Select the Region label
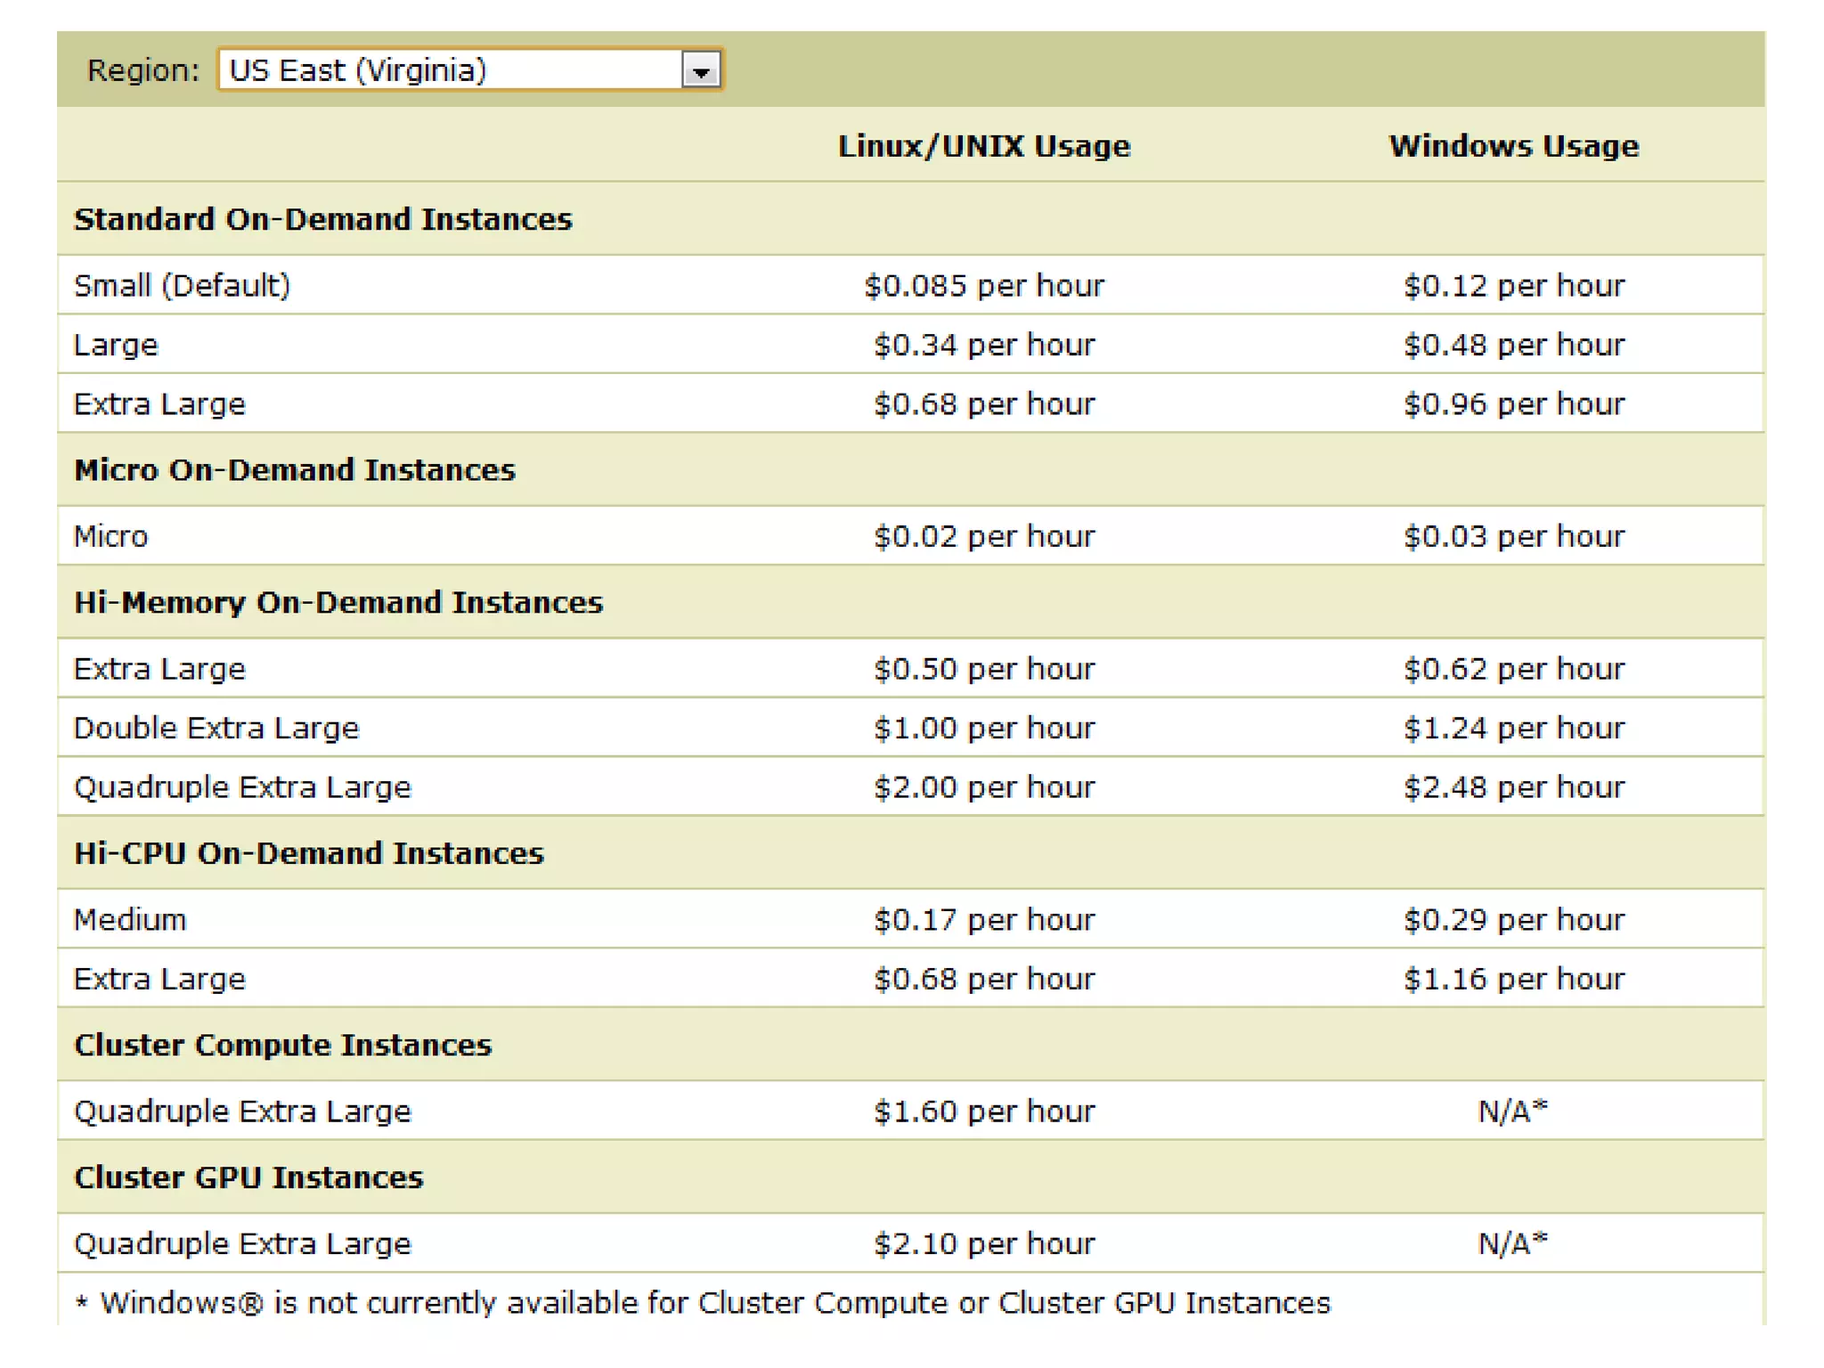 tap(143, 70)
